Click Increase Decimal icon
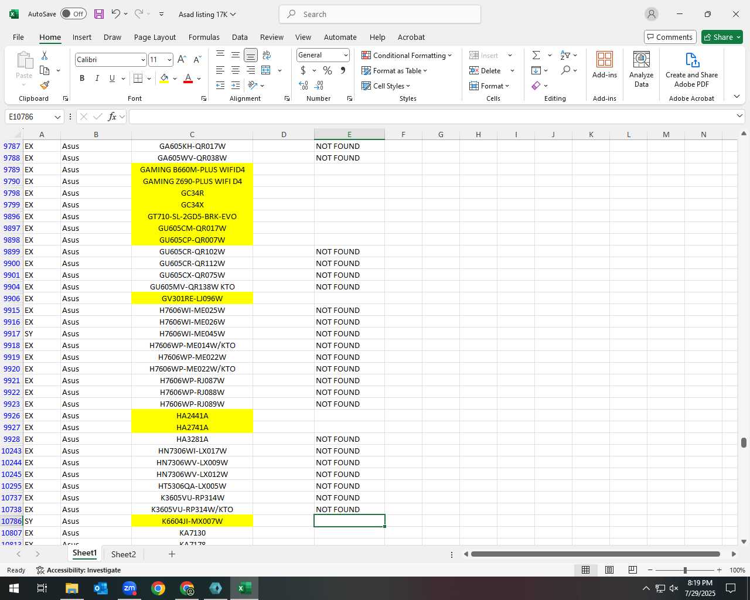Image resolution: width=750 pixels, height=600 pixels. (x=304, y=86)
